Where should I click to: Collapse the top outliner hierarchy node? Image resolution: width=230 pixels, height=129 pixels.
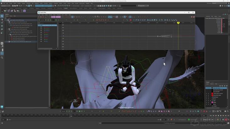pos(7,20)
